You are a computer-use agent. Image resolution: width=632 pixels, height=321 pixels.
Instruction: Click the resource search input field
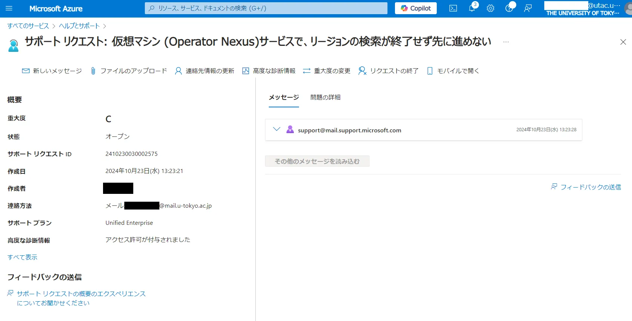[x=266, y=8]
